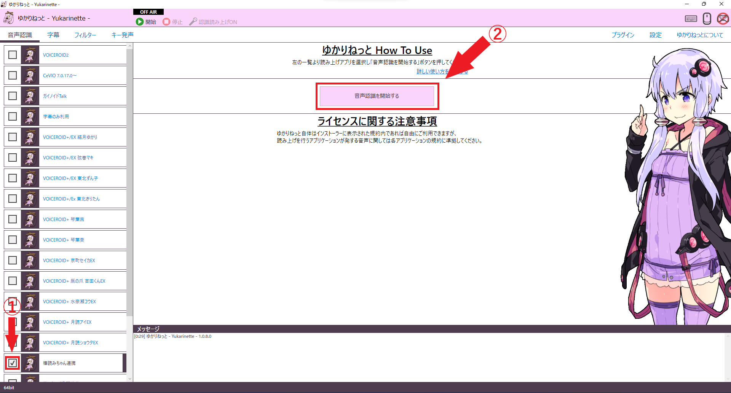
Task: Open the 詳しい使い方 link
Action: click(442, 72)
